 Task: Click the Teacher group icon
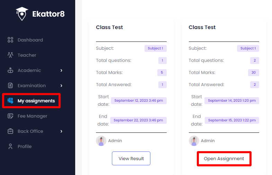(x=10, y=55)
